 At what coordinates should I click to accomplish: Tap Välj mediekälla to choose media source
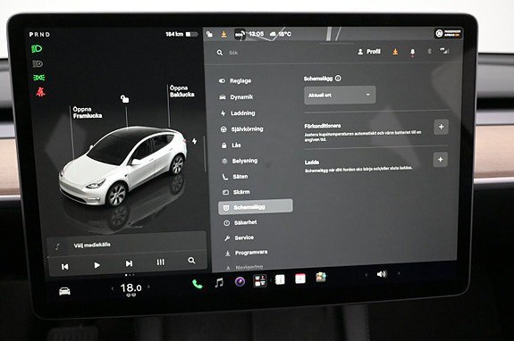92,245
